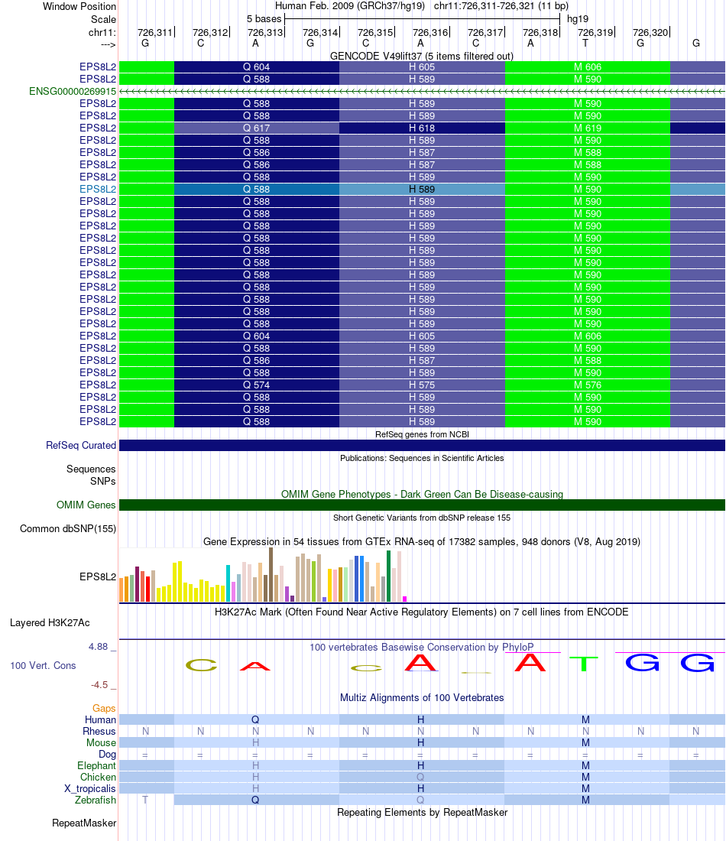Click position label 726,320 in ruler
The image size is (726, 841).
tap(650, 32)
